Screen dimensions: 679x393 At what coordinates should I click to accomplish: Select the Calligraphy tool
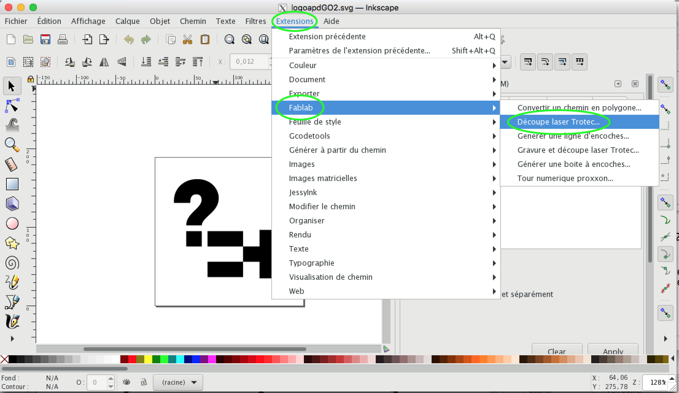click(x=12, y=322)
